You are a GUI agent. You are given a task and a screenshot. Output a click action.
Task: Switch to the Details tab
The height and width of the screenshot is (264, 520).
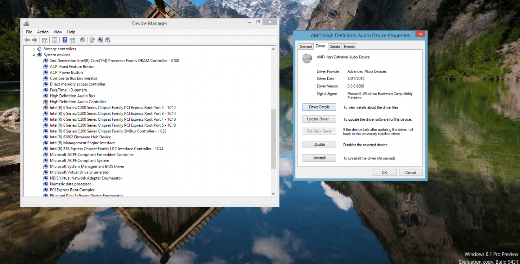335,46
